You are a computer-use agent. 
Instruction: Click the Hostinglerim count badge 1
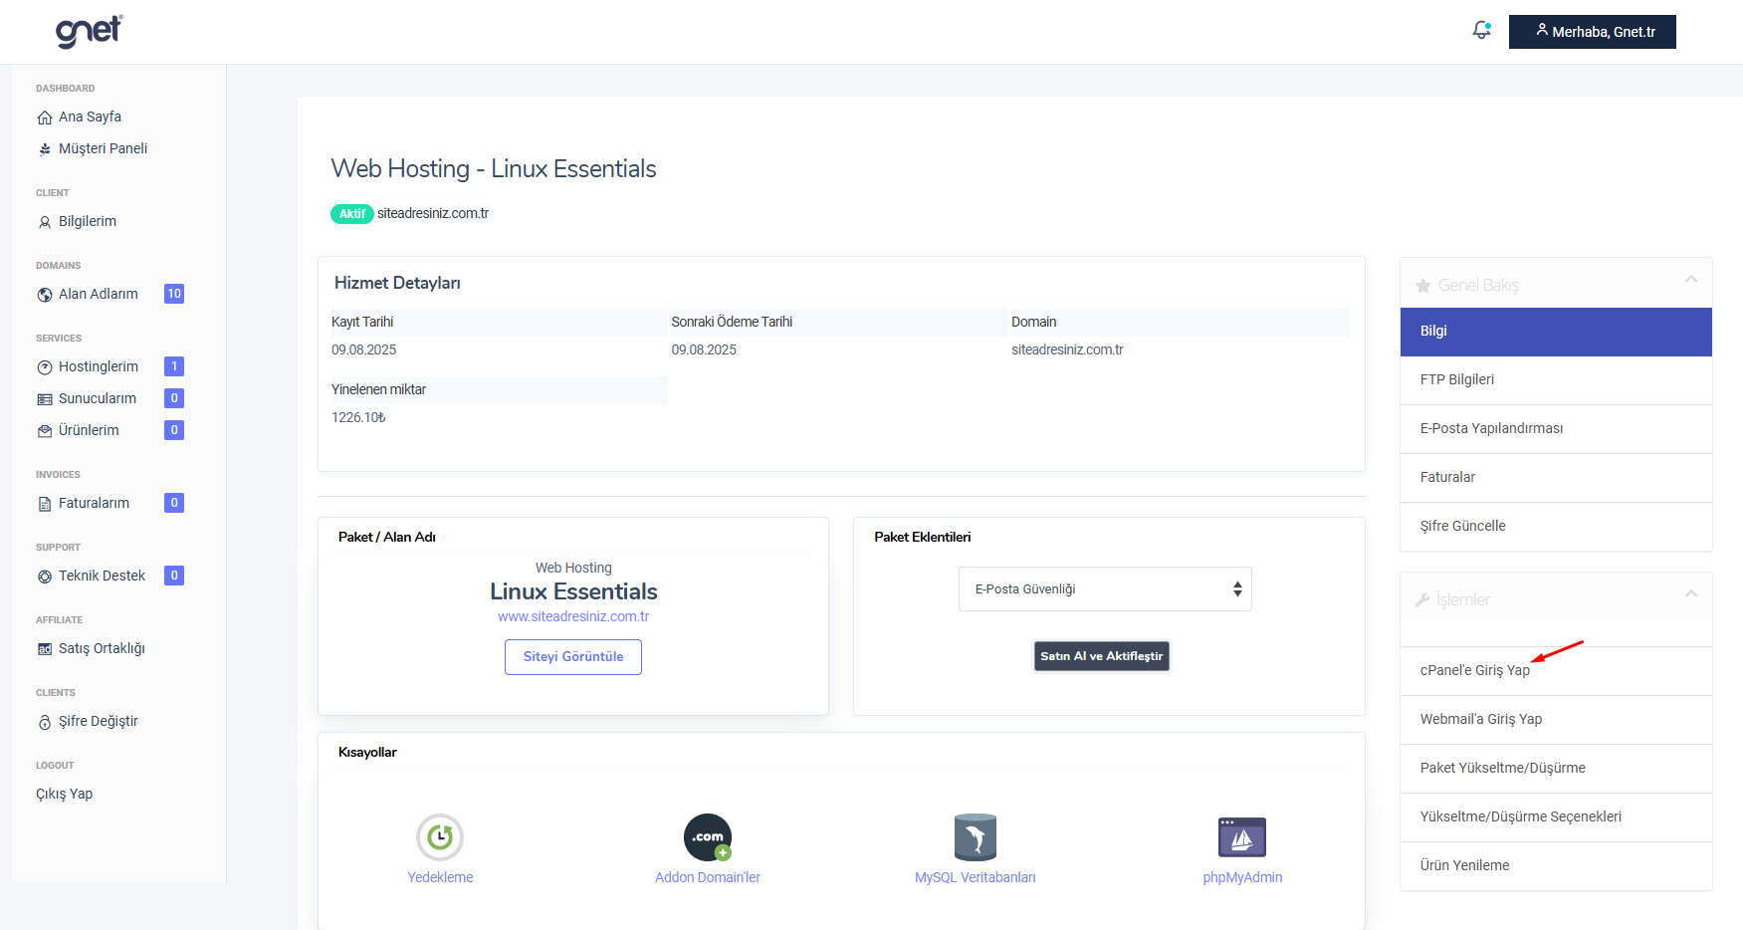[174, 366]
